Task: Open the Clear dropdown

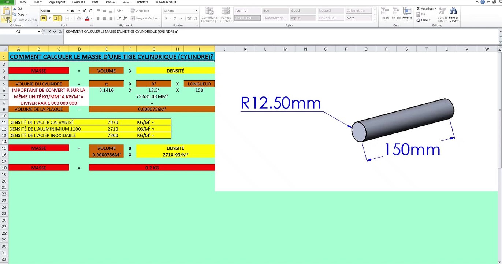Action: tap(425, 20)
